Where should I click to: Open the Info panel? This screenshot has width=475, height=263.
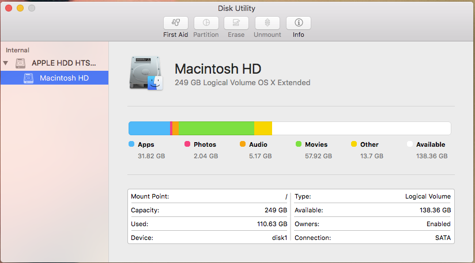tap(299, 23)
